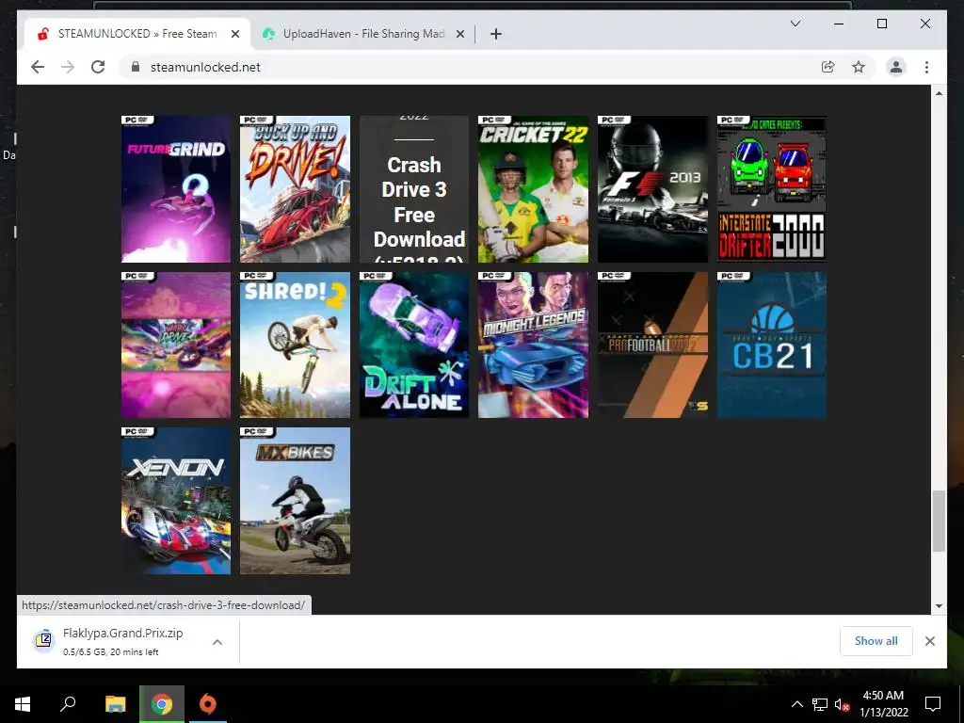Close the STEAMUNLOCKED tab

[234, 34]
